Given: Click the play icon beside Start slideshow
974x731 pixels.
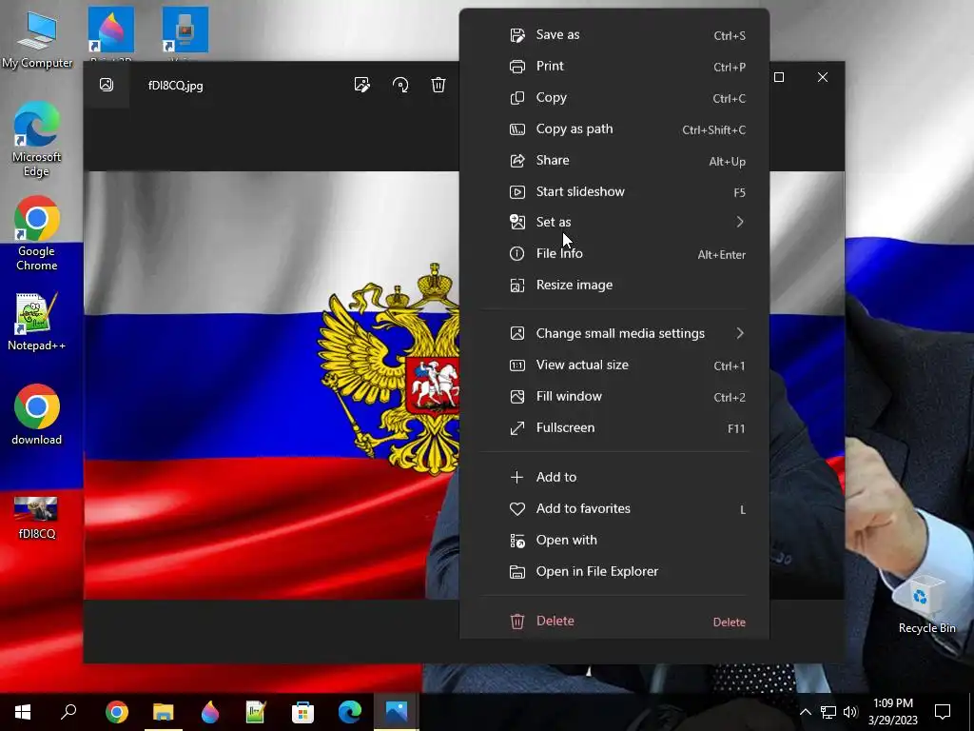Looking at the screenshot, I should click(x=516, y=191).
